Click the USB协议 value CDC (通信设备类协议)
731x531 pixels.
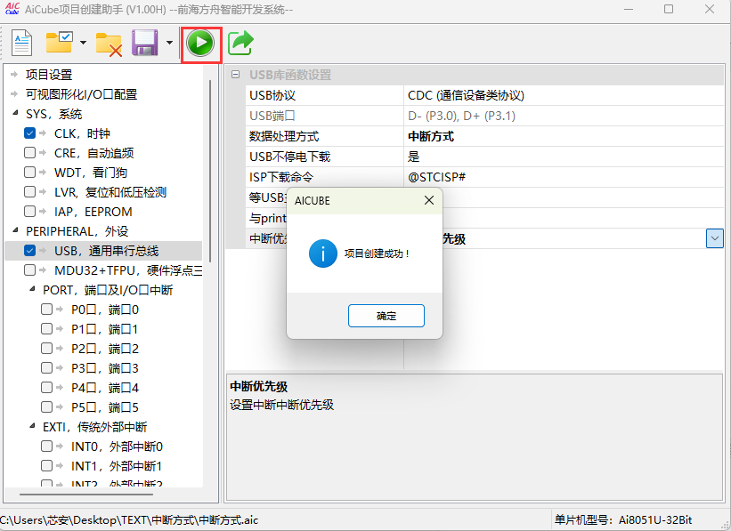466,95
